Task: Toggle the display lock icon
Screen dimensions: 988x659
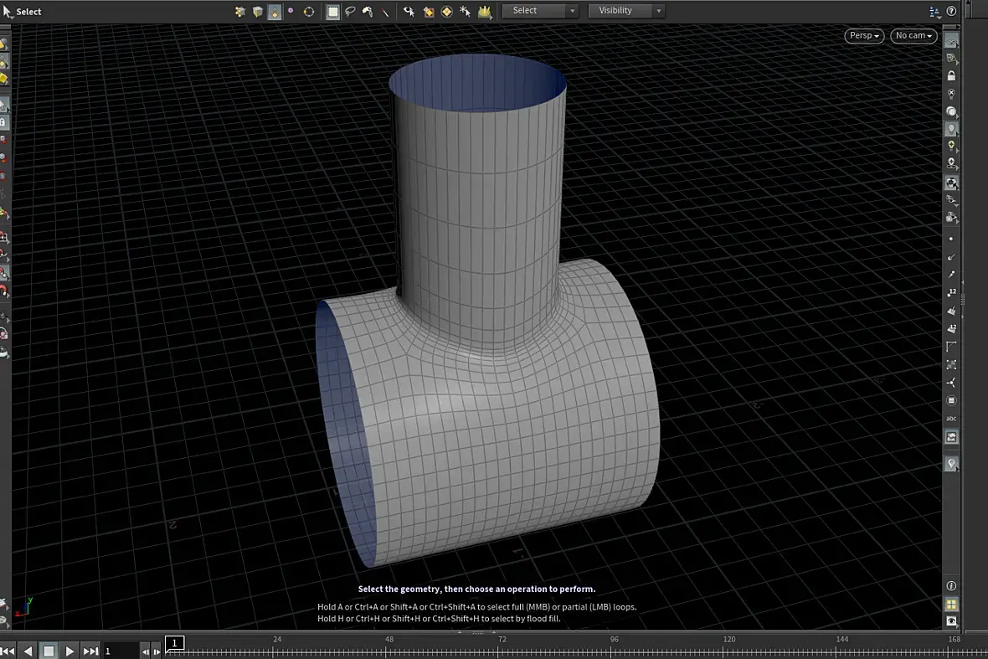Action: point(951,76)
